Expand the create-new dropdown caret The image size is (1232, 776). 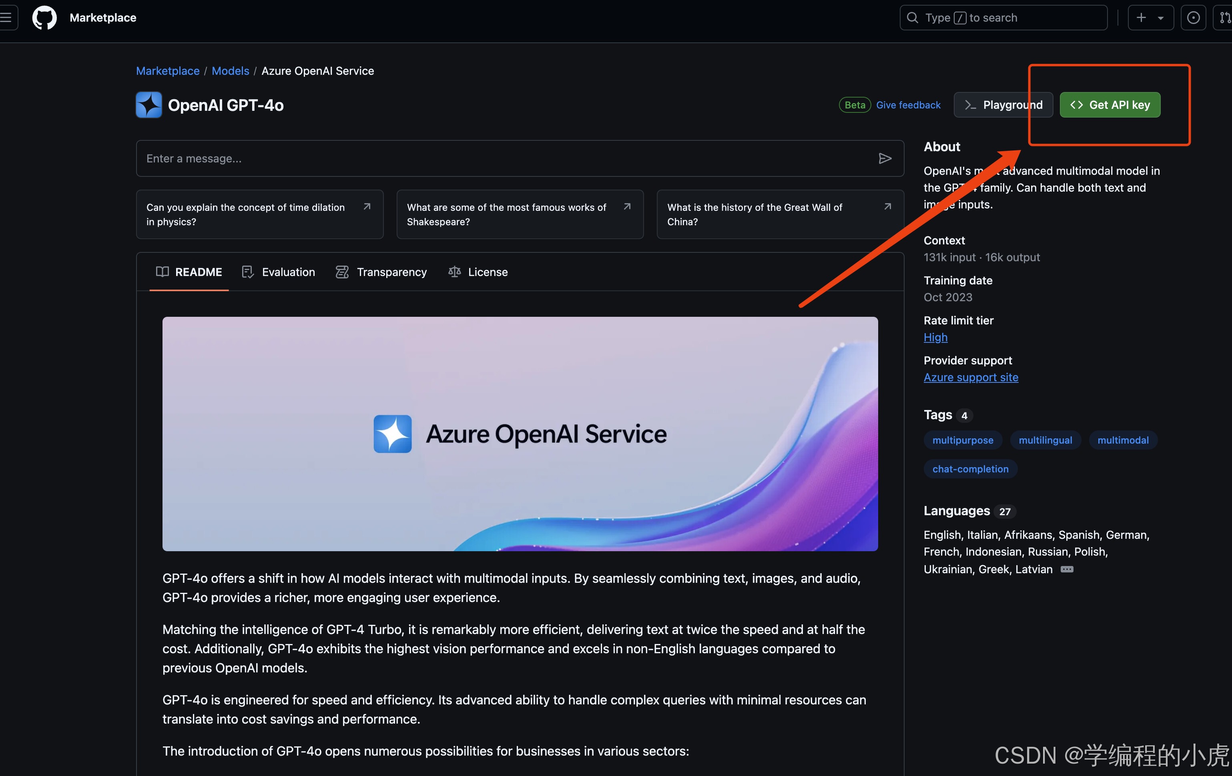click(1161, 18)
